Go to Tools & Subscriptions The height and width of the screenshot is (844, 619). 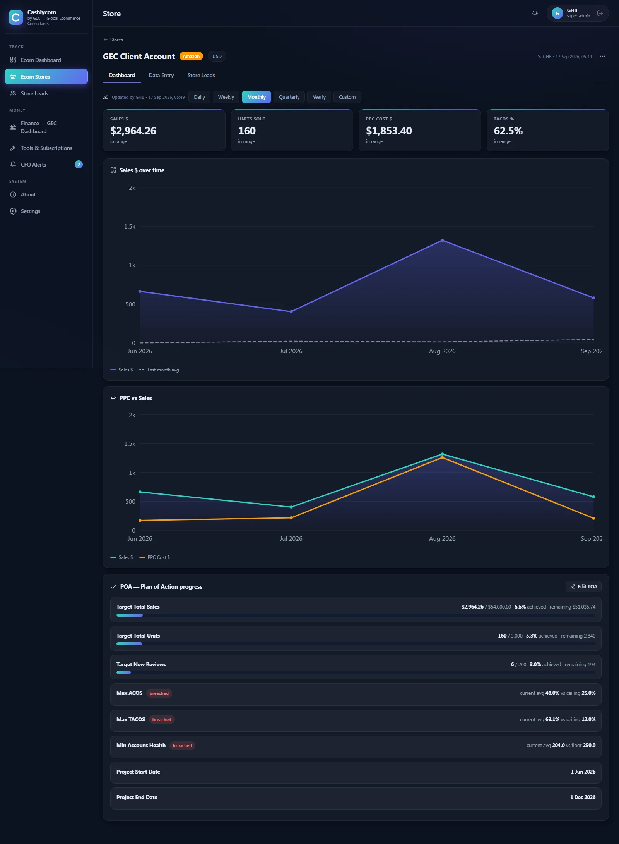(x=46, y=148)
